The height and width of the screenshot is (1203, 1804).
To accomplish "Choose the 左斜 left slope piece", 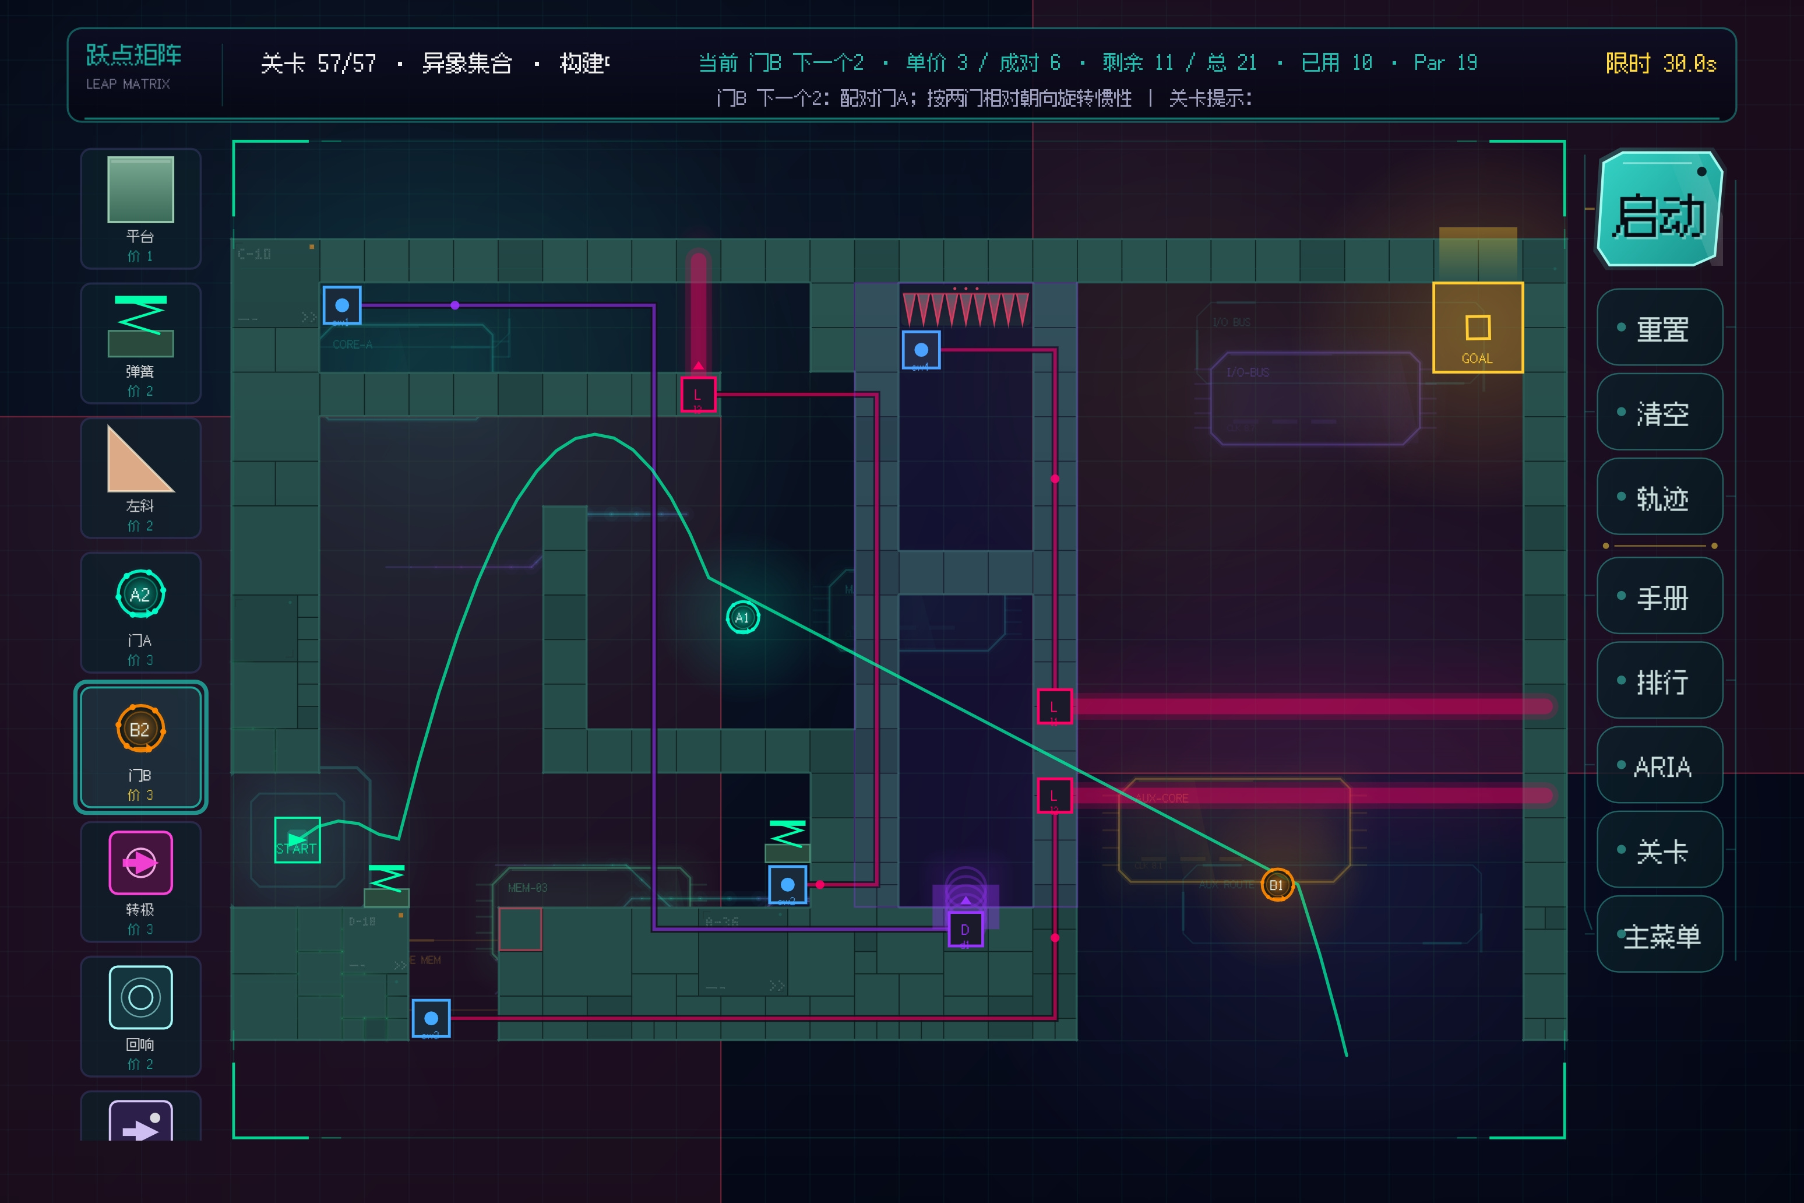I will (x=140, y=478).
